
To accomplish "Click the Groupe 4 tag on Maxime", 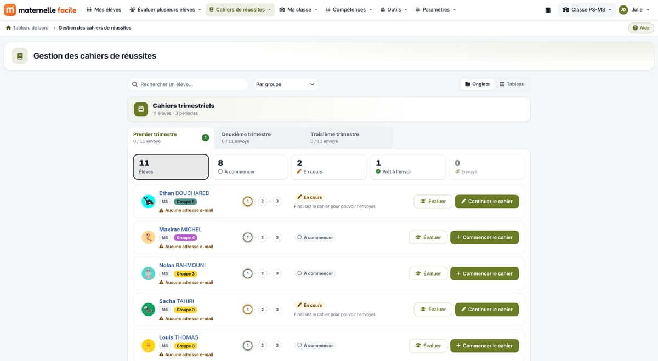I will 185,238.
